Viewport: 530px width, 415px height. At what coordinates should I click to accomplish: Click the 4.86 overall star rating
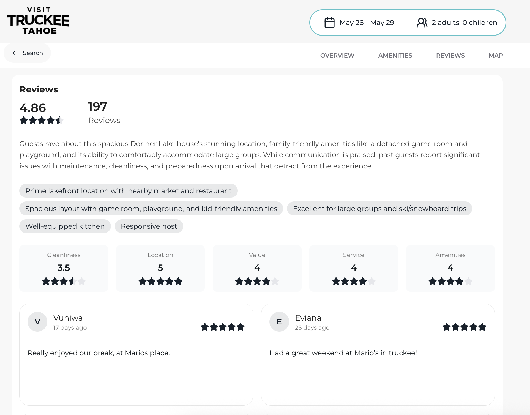(41, 120)
